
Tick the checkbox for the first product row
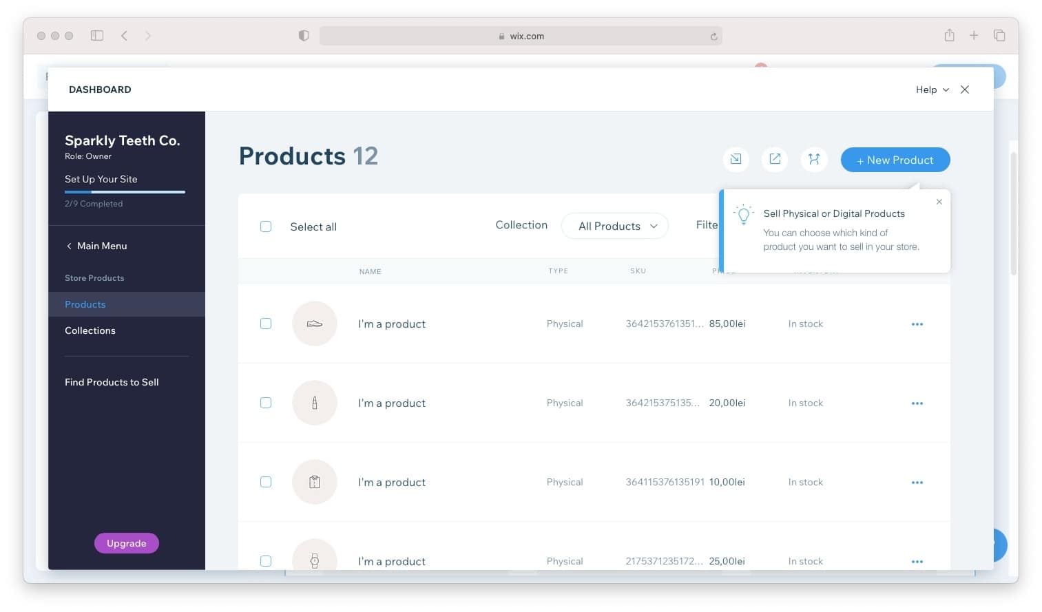pyautogui.click(x=266, y=324)
